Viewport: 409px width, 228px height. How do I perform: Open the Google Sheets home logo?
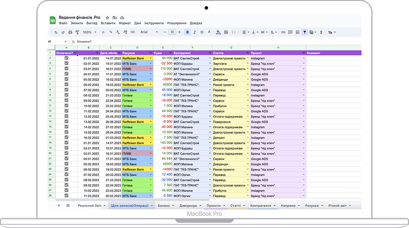(53, 20)
